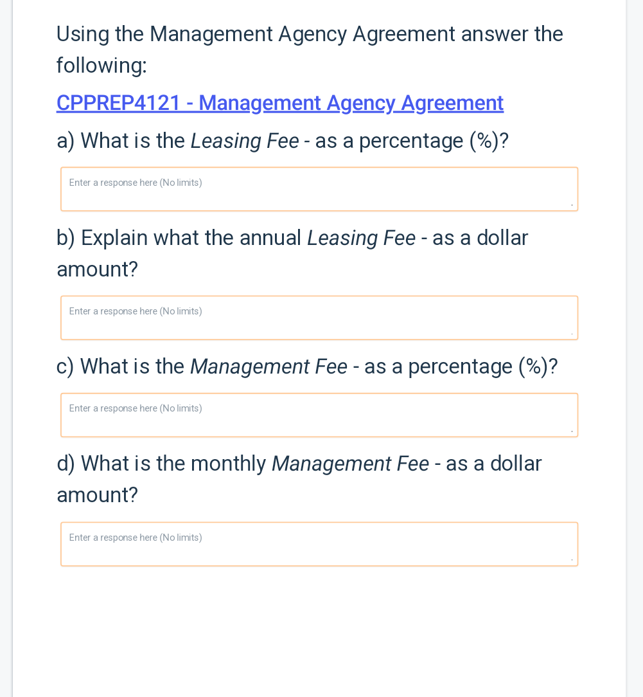Click the resize handle of the first textarea
The width and height of the screenshot is (643, 697).
point(573,204)
